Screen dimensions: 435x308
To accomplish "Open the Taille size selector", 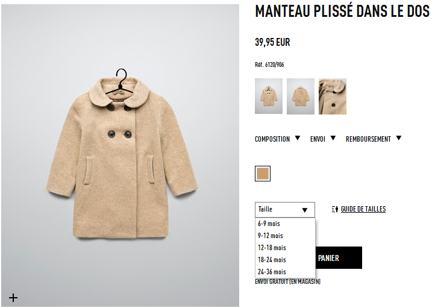I will [285, 210].
